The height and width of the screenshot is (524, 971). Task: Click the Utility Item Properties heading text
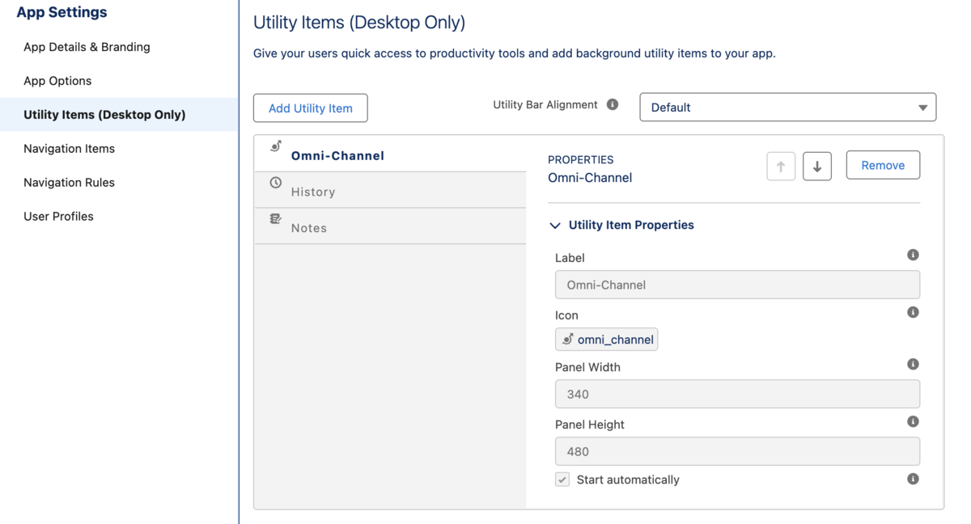point(631,225)
